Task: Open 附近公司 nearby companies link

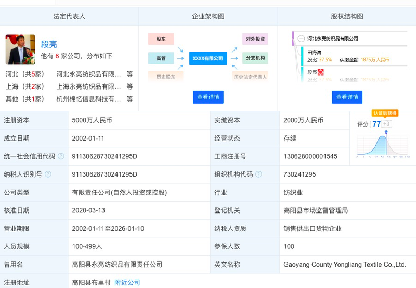Action: point(127,282)
